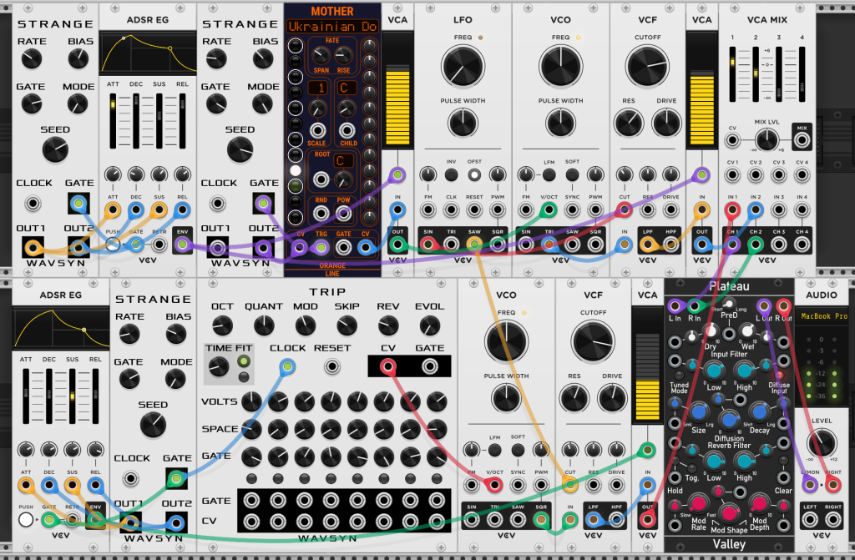The height and width of the screenshot is (560, 855).
Task: Click the MOTHER POW jack
Action: [x=343, y=213]
